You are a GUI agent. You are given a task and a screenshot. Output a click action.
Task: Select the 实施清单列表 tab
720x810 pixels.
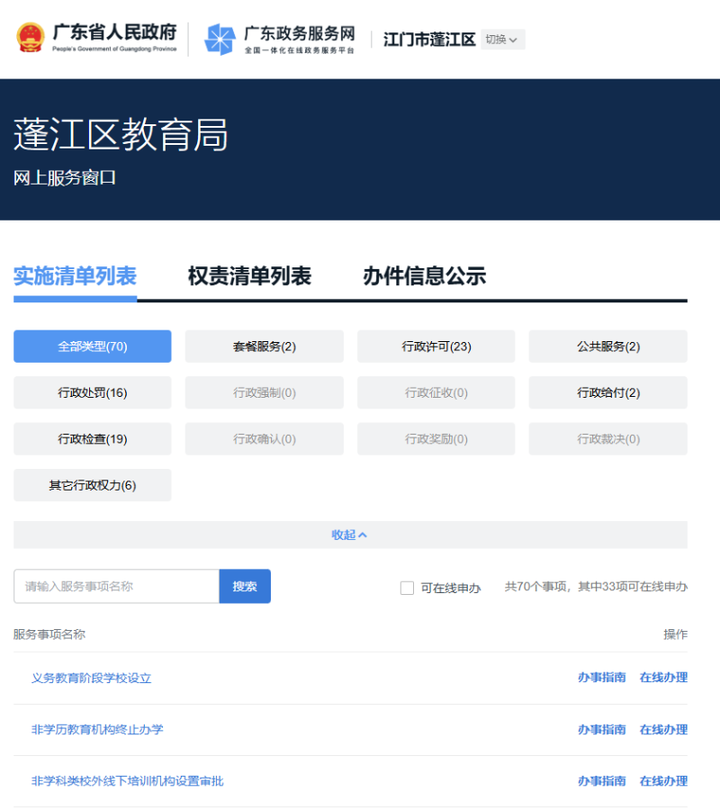75,276
